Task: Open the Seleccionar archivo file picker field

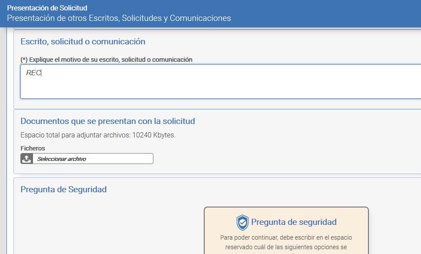Action: point(93,159)
